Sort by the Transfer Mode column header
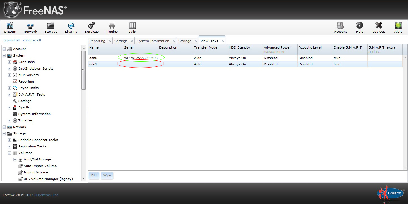Image resolution: width=408 pixels, height=204 pixels. 211,49
